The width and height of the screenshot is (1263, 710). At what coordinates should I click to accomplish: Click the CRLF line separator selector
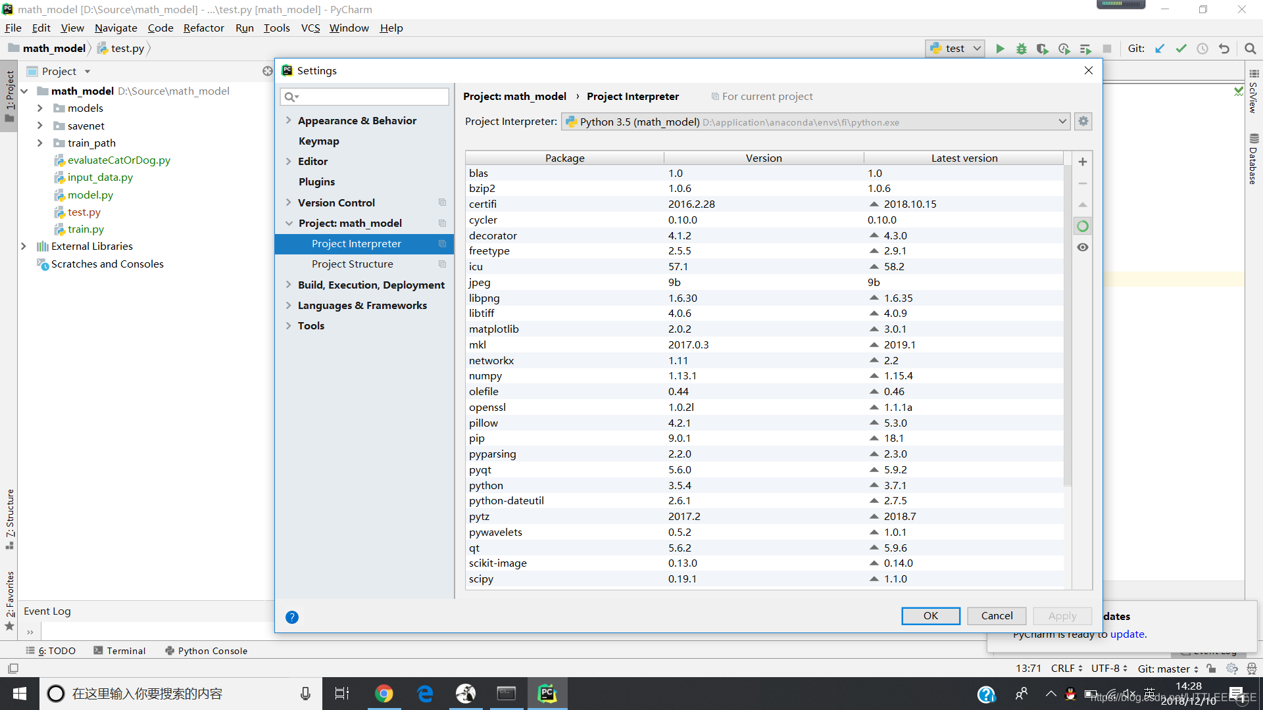click(x=1066, y=669)
